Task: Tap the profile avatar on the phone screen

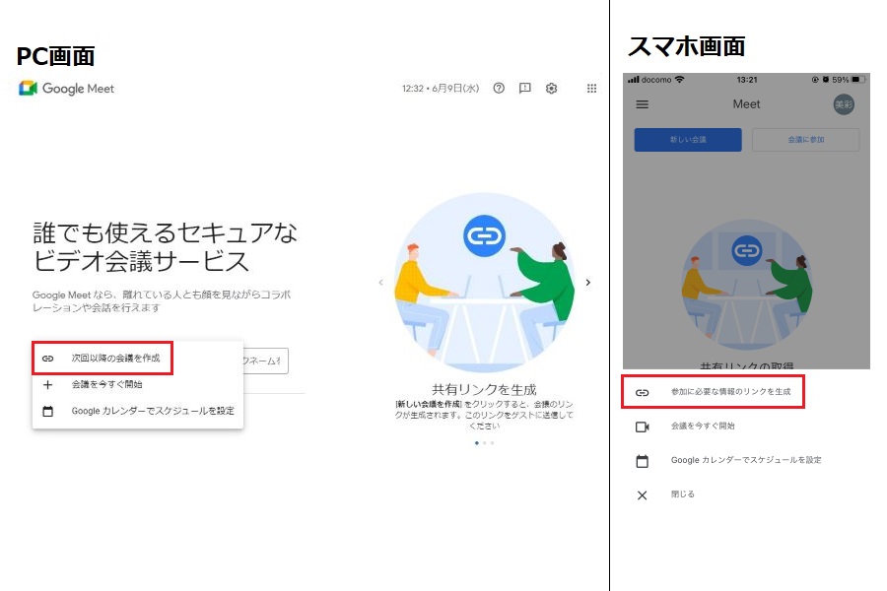Action: click(x=844, y=104)
